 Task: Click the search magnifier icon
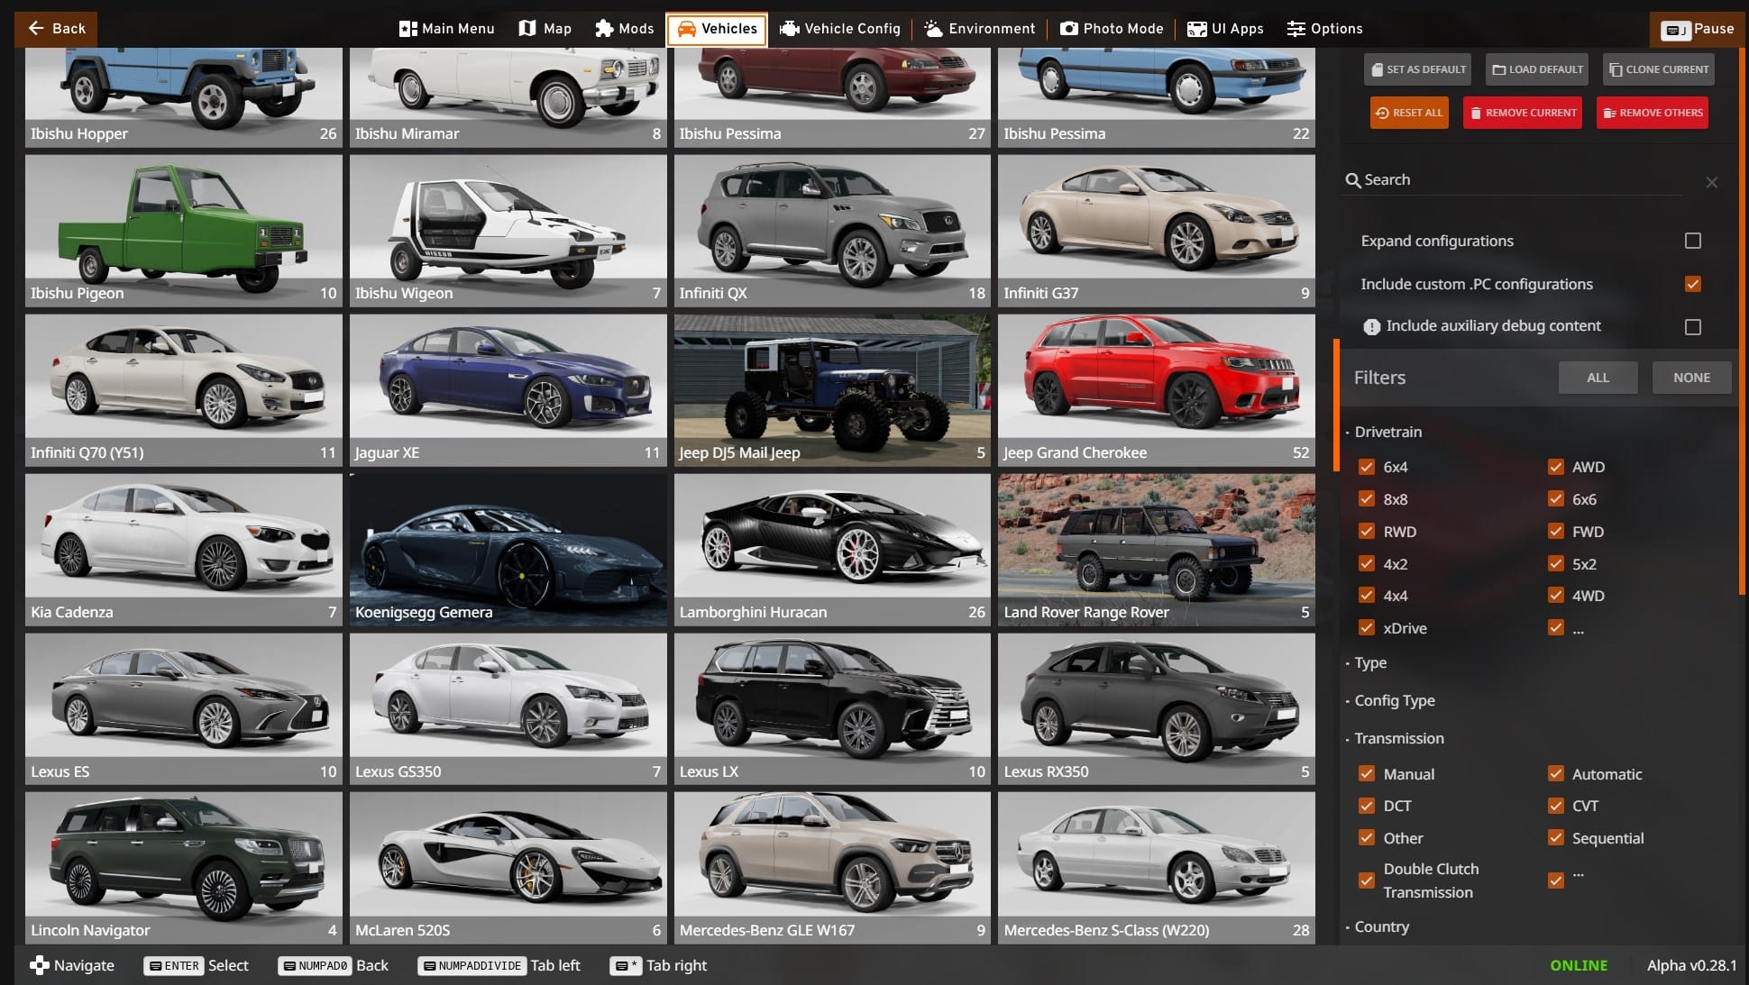point(1352,180)
